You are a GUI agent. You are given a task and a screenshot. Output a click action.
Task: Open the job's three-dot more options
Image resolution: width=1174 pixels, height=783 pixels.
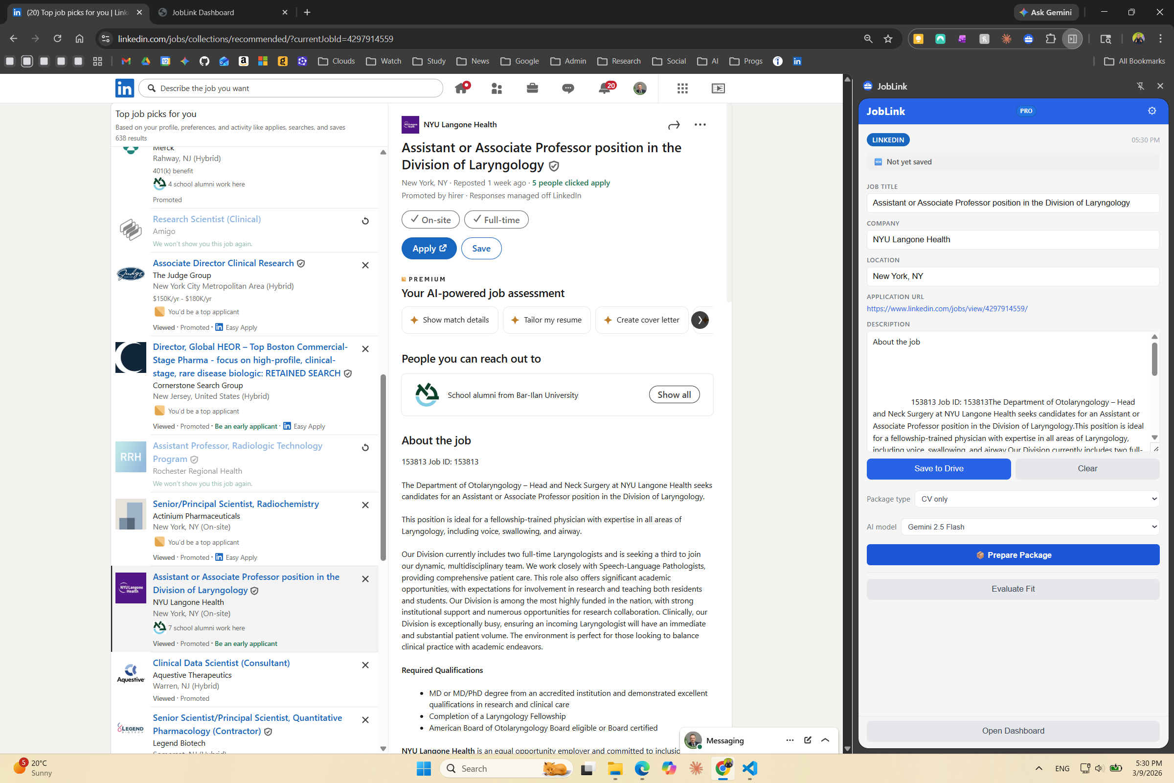pos(700,125)
